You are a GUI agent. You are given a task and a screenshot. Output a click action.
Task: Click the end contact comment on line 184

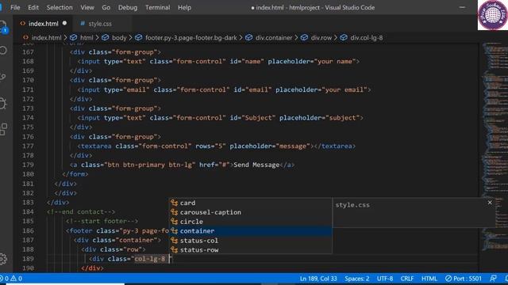click(x=81, y=212)
